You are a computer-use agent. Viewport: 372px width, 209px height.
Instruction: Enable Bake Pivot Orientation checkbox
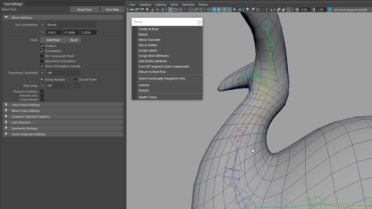tap(42, 61)
